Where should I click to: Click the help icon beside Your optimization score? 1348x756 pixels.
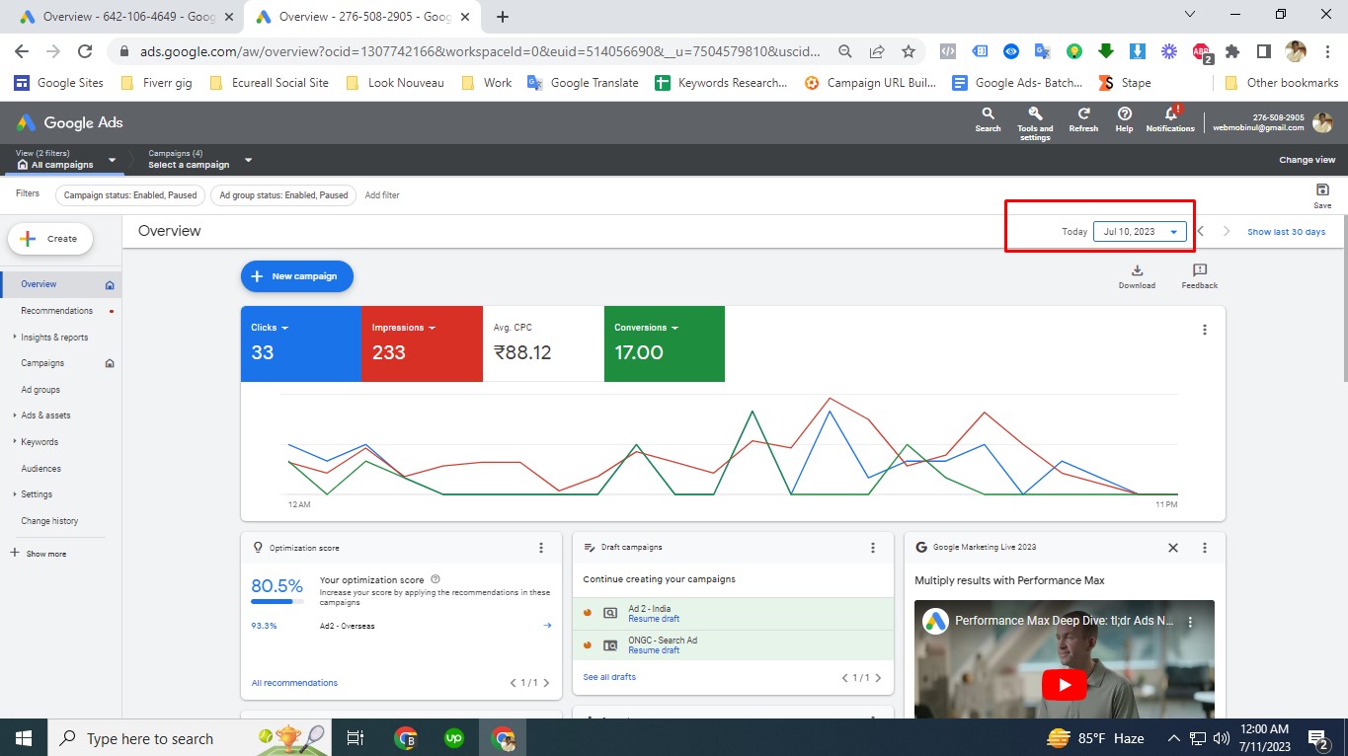pyautogui.click(x=436, y=580)
